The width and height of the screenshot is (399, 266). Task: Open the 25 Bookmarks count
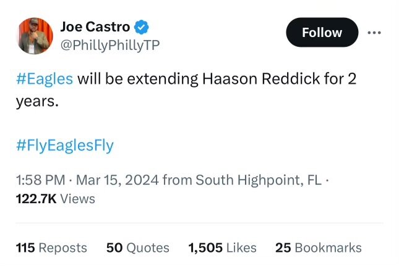(319, 247)
